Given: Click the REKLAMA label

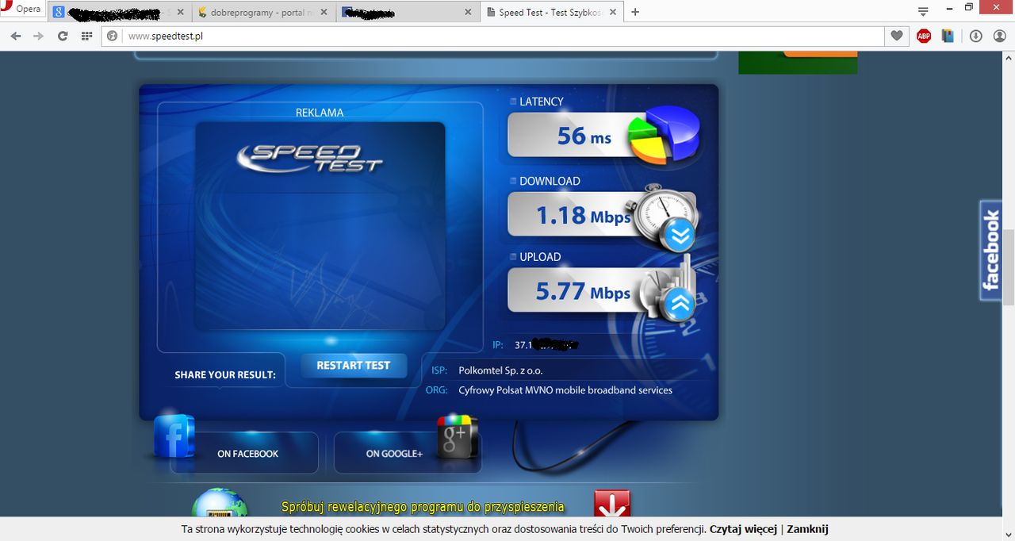Looking at the screenshot, I should tap(320, 113).
